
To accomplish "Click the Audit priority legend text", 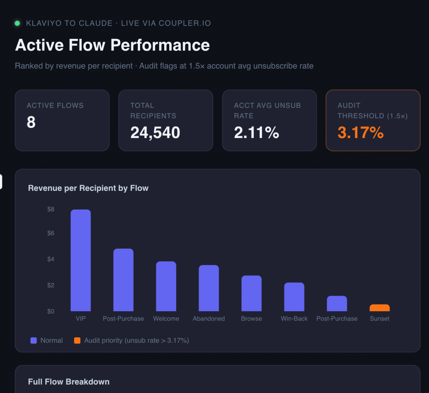I will point(137,341).
